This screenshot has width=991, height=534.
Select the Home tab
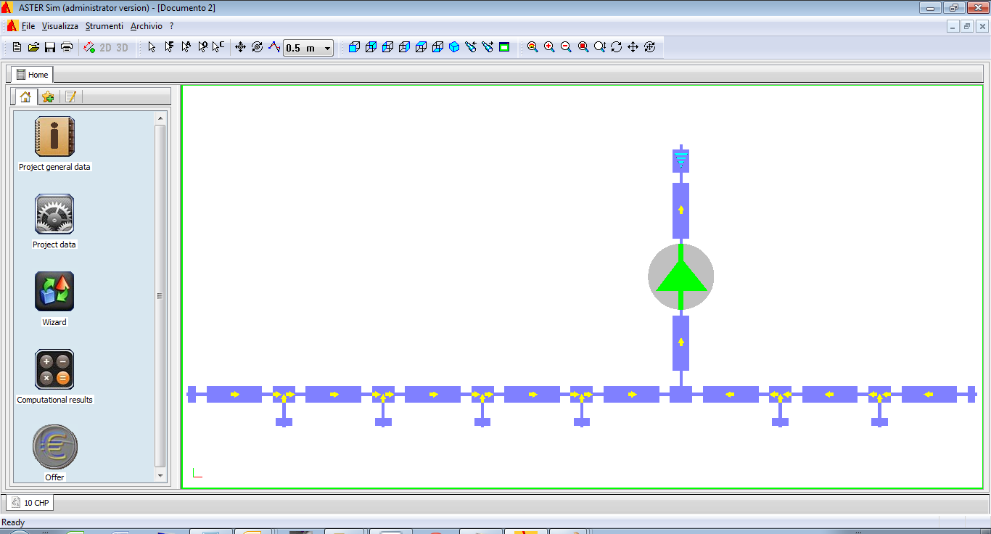32,75
